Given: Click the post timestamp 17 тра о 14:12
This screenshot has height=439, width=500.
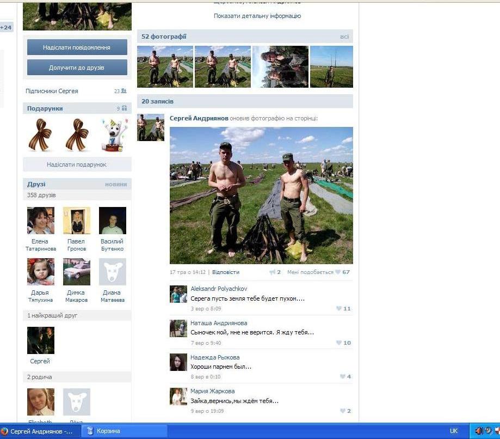Looking at the screenshot, I should (188, 272).
